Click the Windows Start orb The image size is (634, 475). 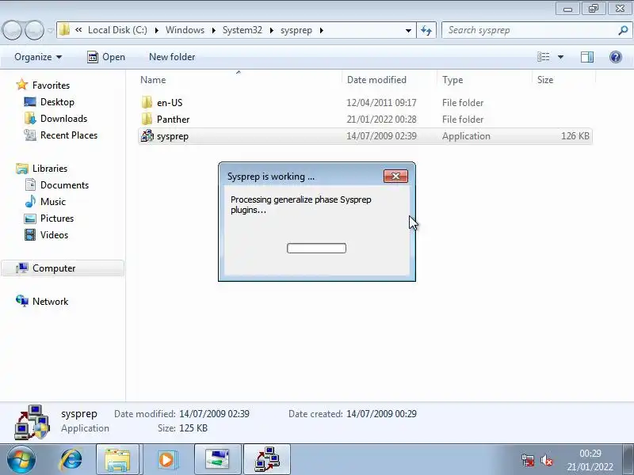pyautogui.click(x=21, y=460)
